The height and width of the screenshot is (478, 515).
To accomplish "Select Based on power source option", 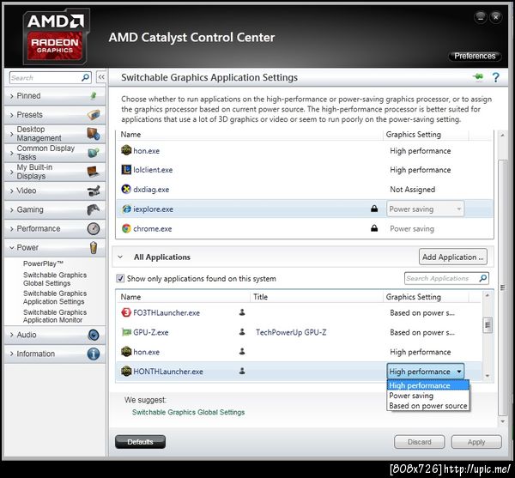I will click(428, 406).
